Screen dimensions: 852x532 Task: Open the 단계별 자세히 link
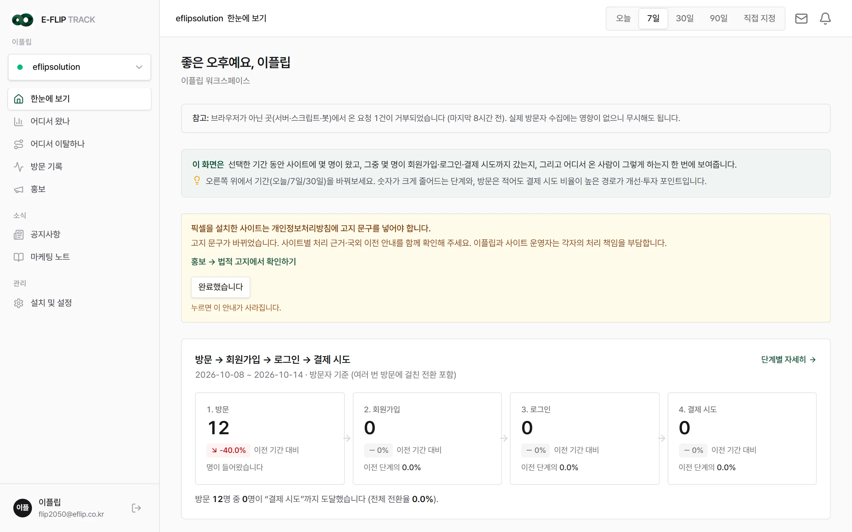pyautogui.click(x=788, y=359)
